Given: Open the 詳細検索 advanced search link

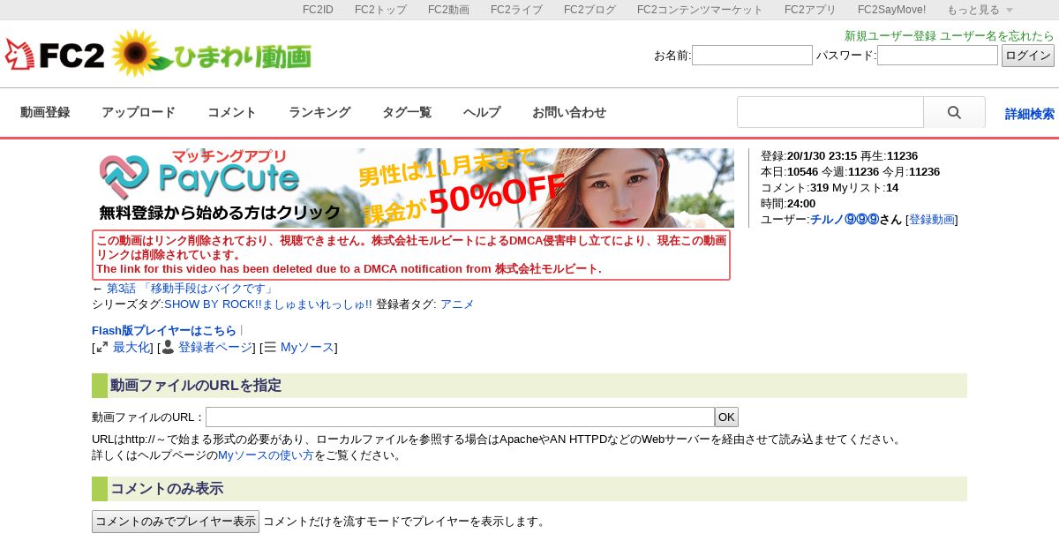Looking at the screenshot, I should [x=1030, y=115].
